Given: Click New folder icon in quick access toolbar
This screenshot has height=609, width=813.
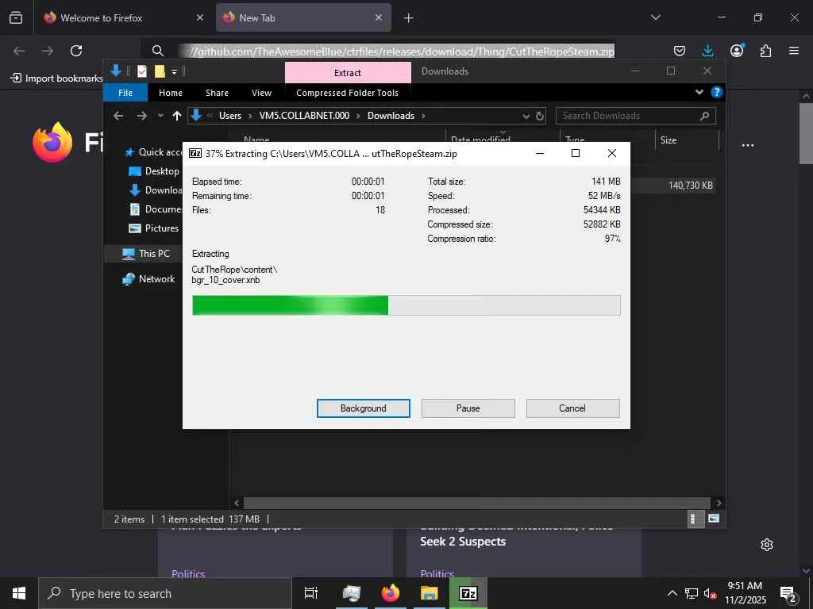Looking at the screenshot, I should (160, 71).
